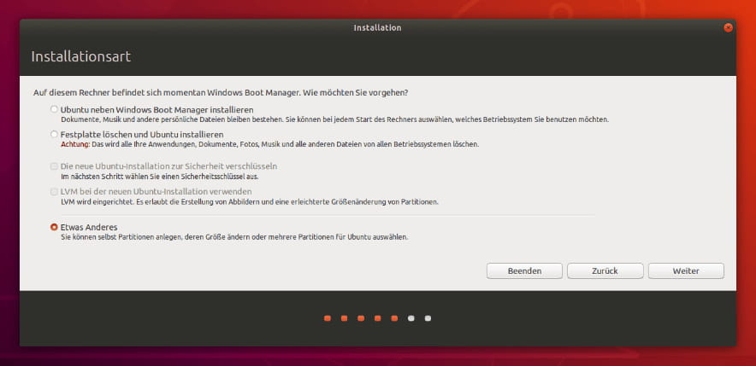Click the "Installationsart" page heading

(x=80, y=57)
